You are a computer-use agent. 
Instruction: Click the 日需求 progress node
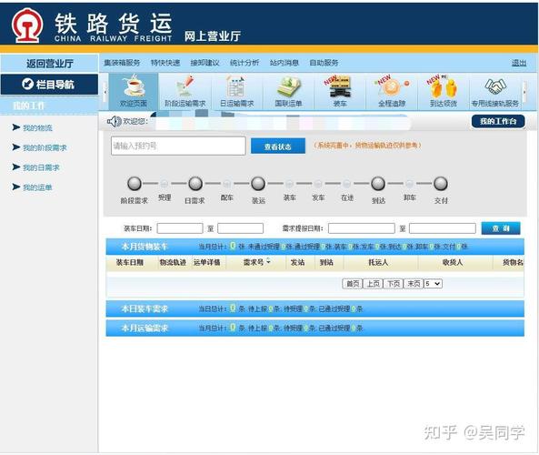pyautogui.click(x=195, y=184)
